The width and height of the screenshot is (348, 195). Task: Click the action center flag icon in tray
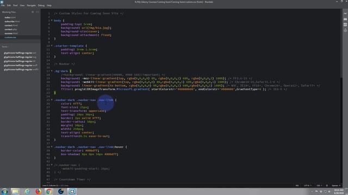(x=316, y=192)
